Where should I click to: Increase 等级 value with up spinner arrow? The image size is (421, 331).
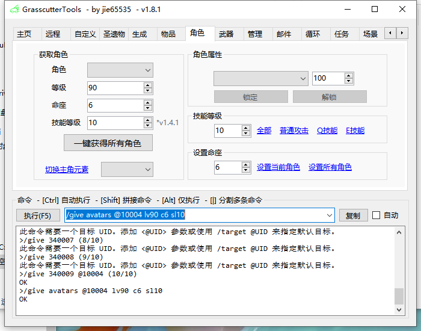tap(148, 85)
